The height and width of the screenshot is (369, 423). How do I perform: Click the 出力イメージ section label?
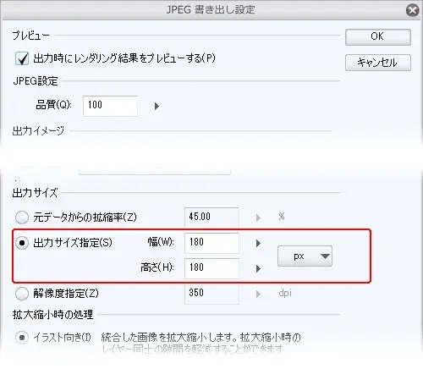point(38,131)
